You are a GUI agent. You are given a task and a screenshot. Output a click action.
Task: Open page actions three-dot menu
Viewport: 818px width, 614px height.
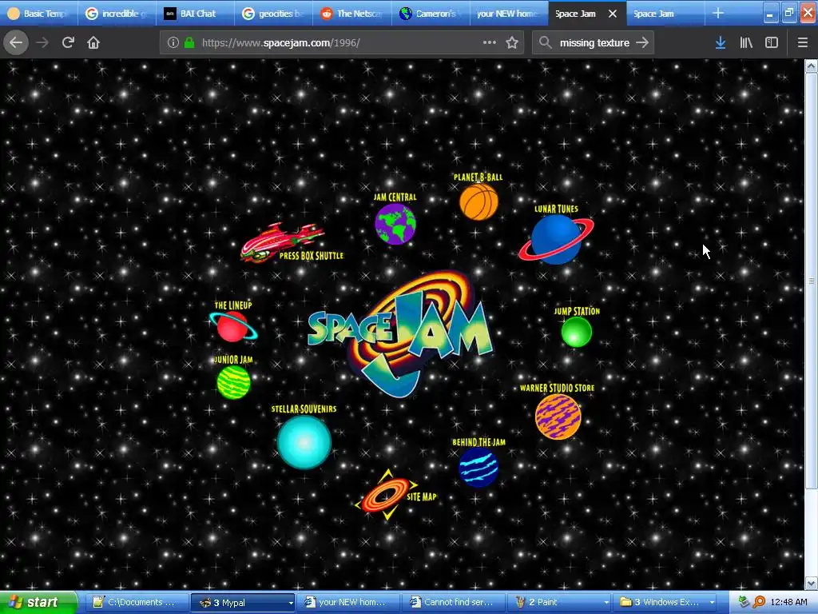490,43
